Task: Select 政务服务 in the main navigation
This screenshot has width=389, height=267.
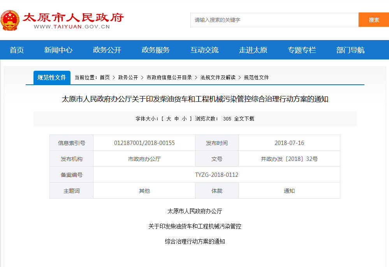Action: click(156, 50)
